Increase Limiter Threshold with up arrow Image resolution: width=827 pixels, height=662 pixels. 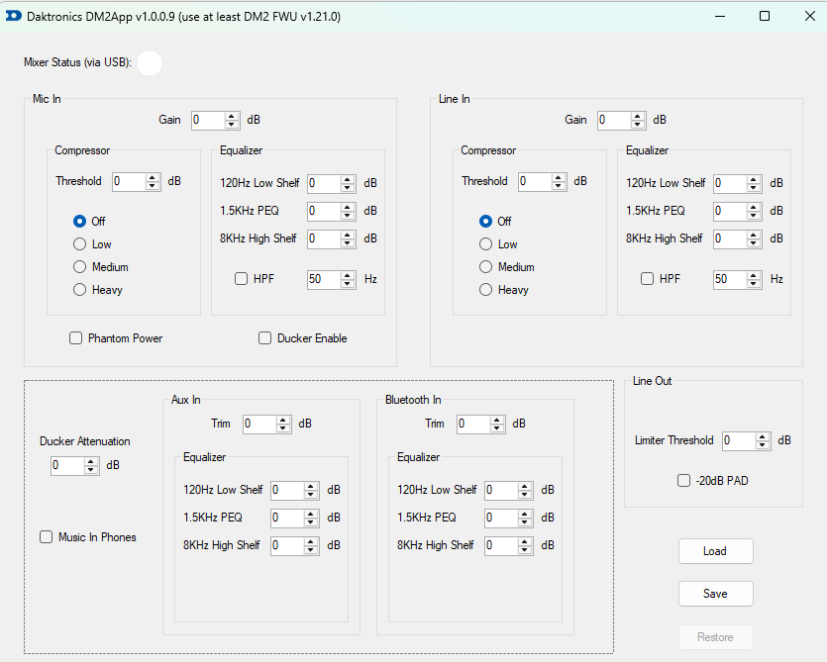(763, 436)
